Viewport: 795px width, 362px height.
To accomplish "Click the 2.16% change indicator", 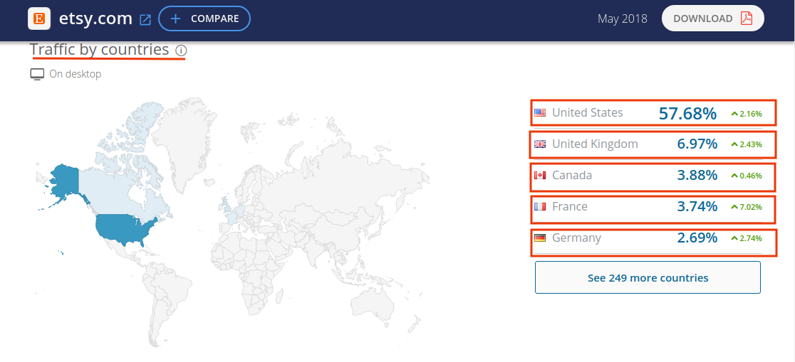I will tap(747, 114).
